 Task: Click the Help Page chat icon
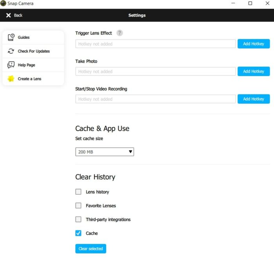click(x=11, y=65)
